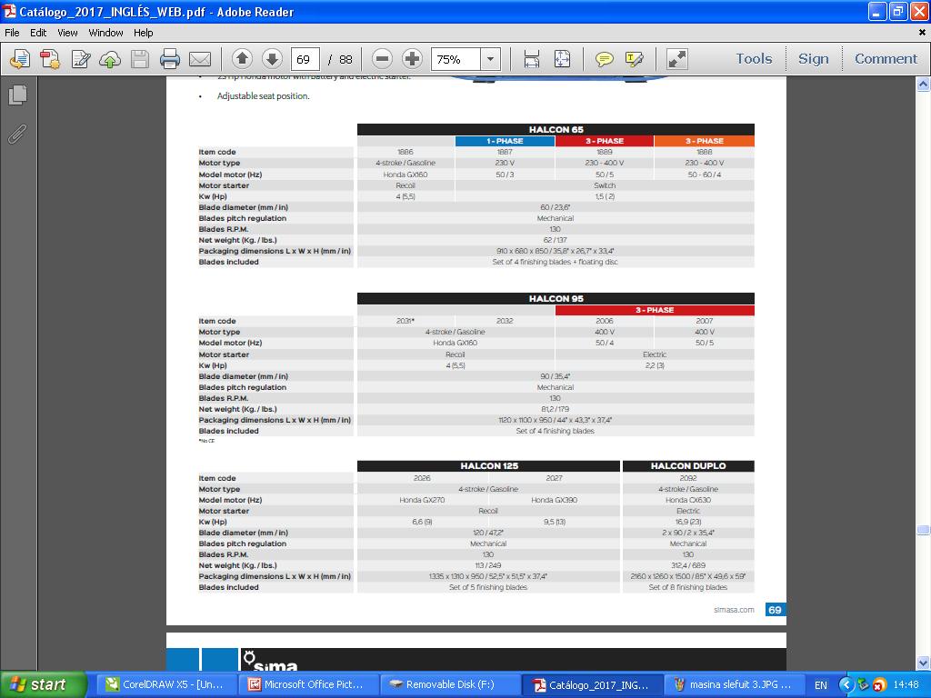
Task: Click the Create PDF toolbar icon
Action: pyautogui.click(x=50, y=59)
